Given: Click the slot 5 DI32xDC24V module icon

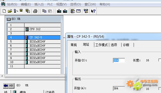Looking at the screenshot, I should click(27, 41).
